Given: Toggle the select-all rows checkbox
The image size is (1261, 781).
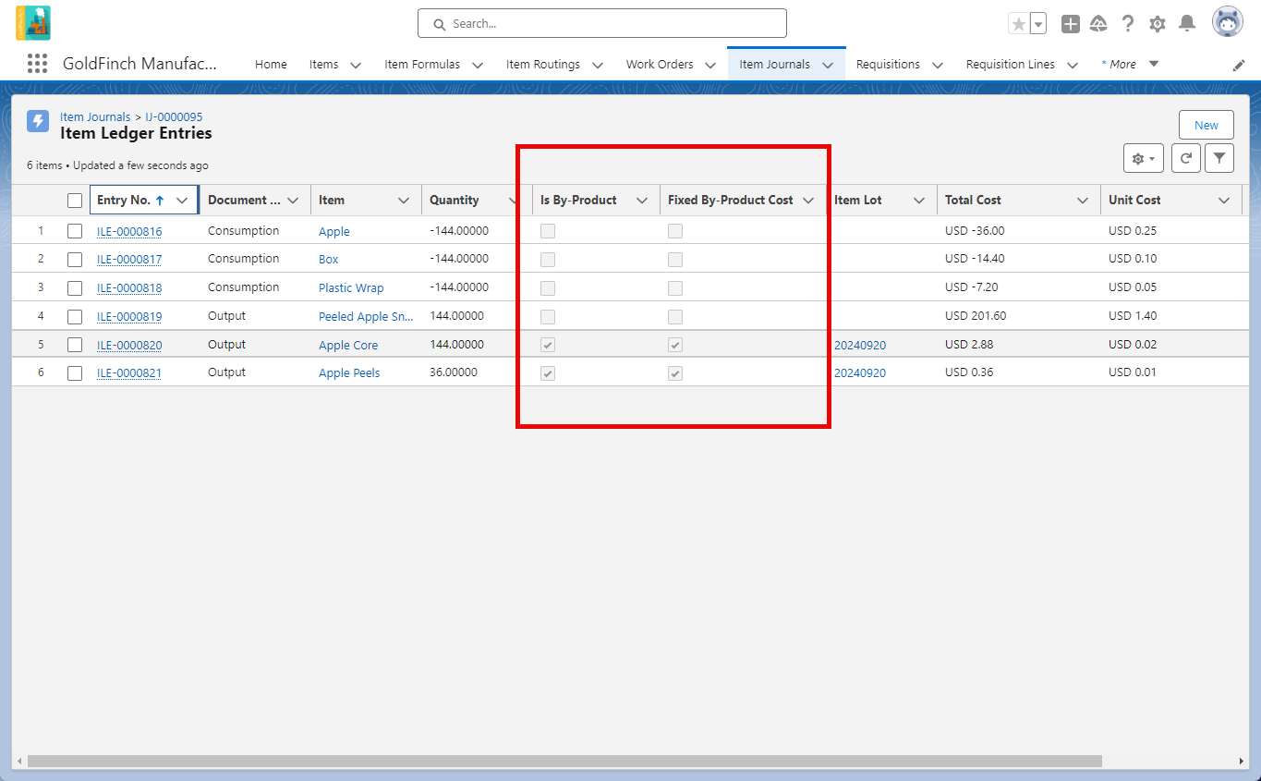Looking at the screenshot, I should (x=75, y=201).
